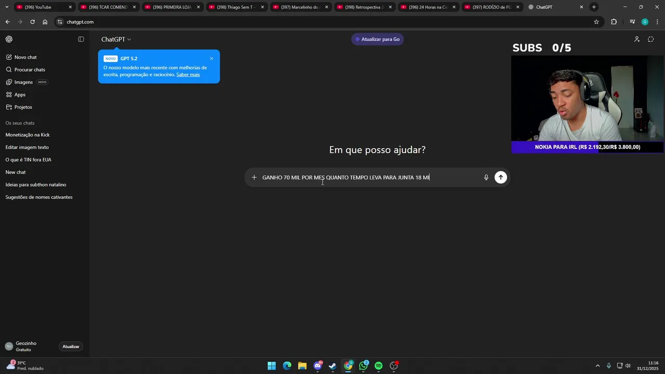Switch to the Thiago Sem T tab
665x374 pixels.
236,7
